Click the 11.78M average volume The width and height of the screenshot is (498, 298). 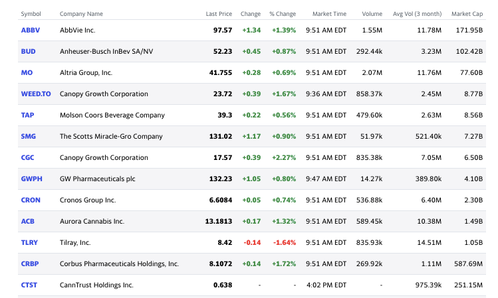click(429, 30)
